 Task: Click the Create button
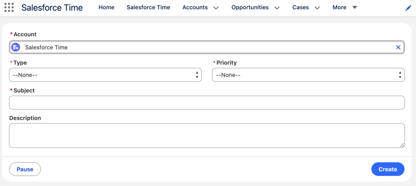388,169
